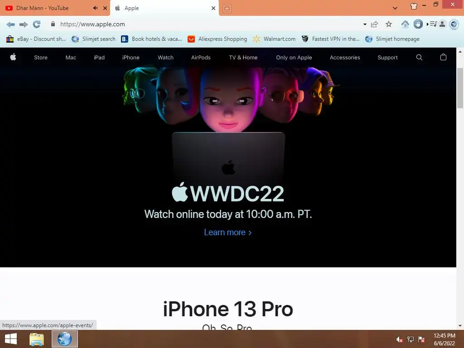Click the scrollbar down arrow

460,326
